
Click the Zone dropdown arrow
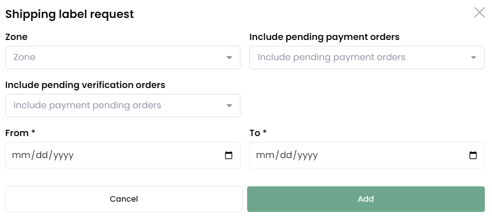click(230, 57)
